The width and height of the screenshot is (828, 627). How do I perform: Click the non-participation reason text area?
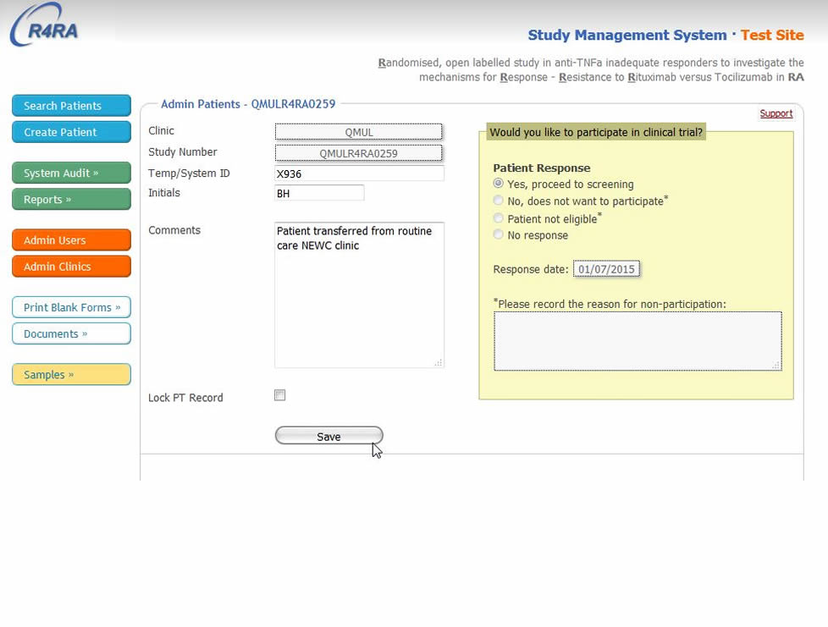point(638,341)
